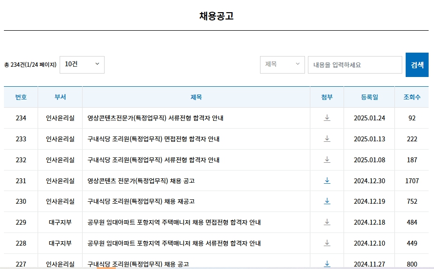Viewport: 434px width, 269px height.
Task: Download attachment for post 228
Action: (x=327, y=243)
